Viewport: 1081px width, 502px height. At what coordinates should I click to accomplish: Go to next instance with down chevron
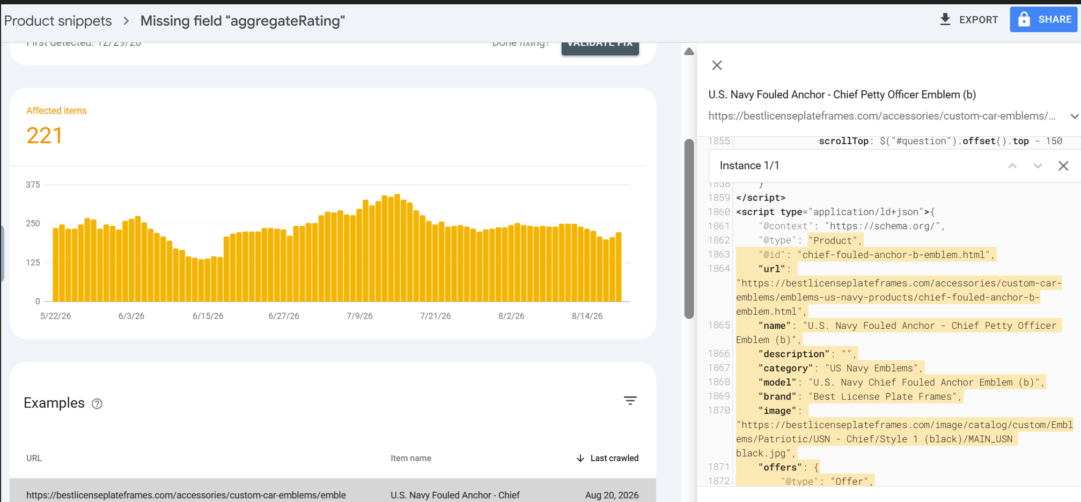pyautogui.click(x=1038, y=166)
